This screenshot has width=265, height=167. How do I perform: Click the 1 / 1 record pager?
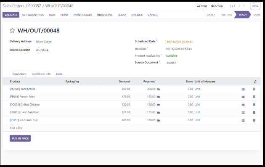232,6
